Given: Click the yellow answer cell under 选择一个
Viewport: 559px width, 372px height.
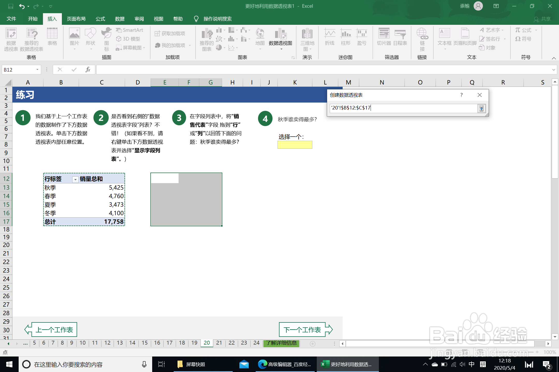Looking at the screenshot, I should tap(295, 145).
